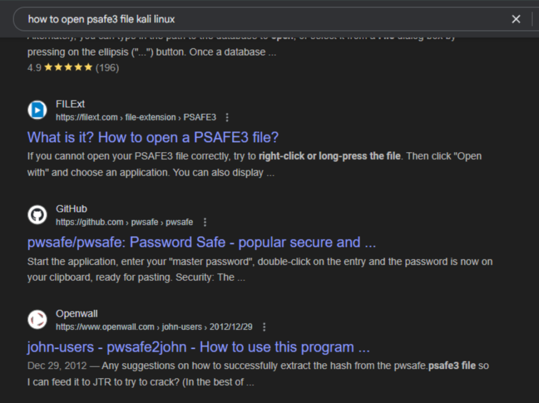539x403 pixels.
Task: Click the (196) review count
Action: [107, 68]
